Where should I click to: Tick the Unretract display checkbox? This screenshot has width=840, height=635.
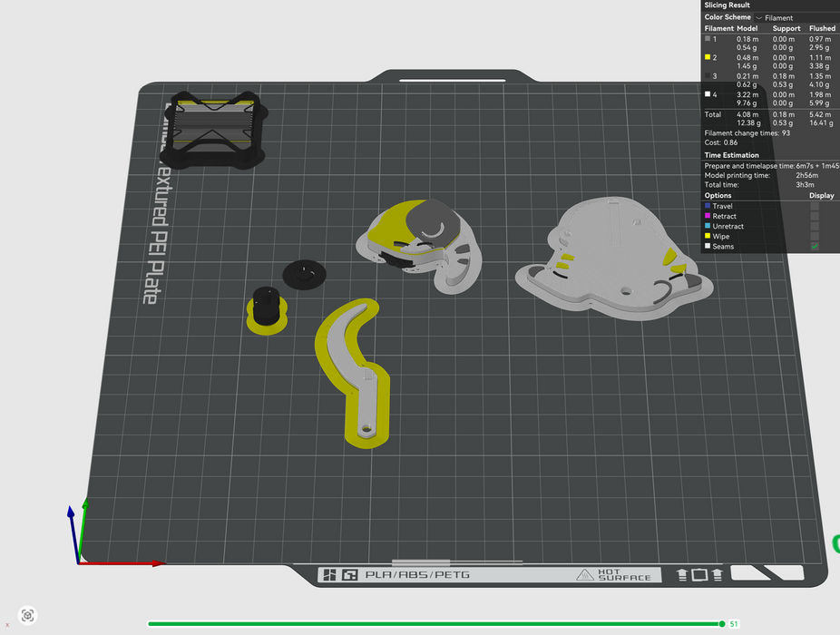tap(814, 226)
